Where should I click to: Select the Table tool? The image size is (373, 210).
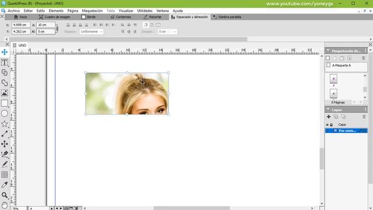click(5, 175)
